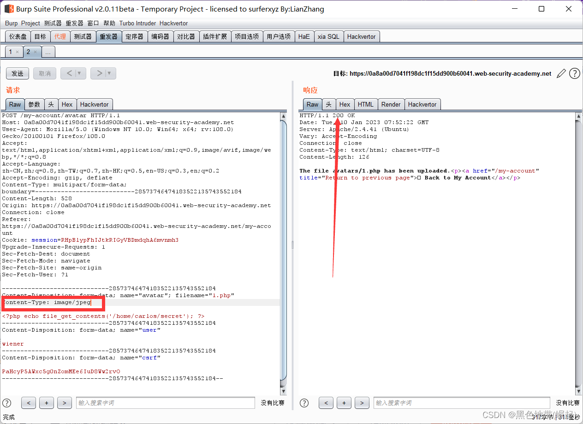Click help icon beside response search bar
583x424 pixels.
[x=304, y=403]
